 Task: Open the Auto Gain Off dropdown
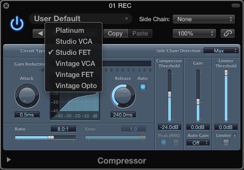pos(198,143)
